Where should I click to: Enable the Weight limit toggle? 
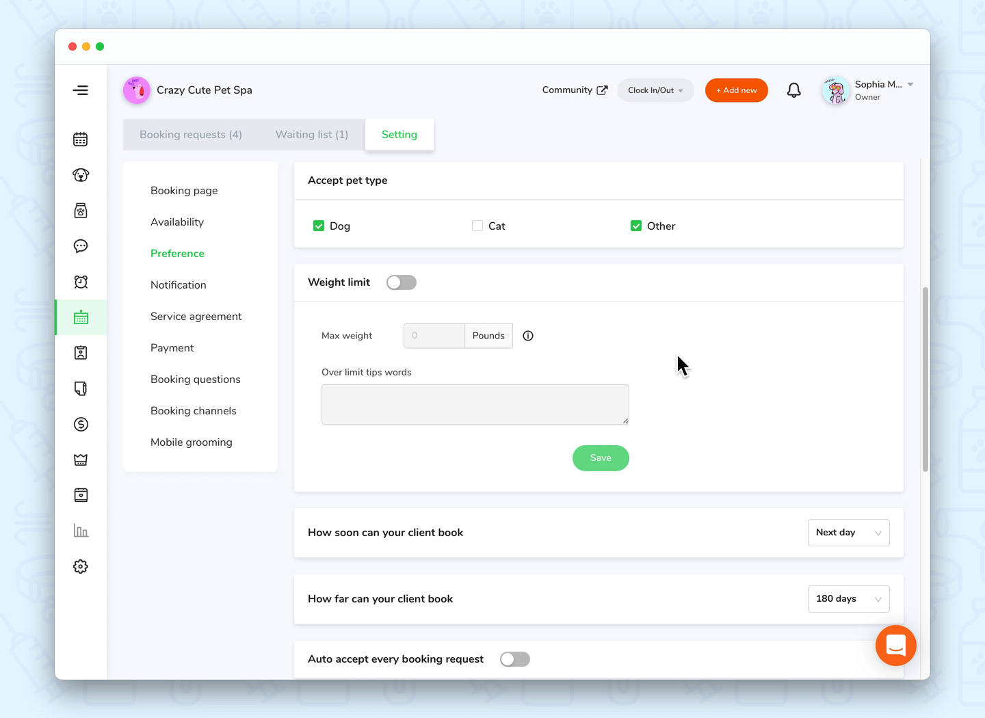(402, 282)
